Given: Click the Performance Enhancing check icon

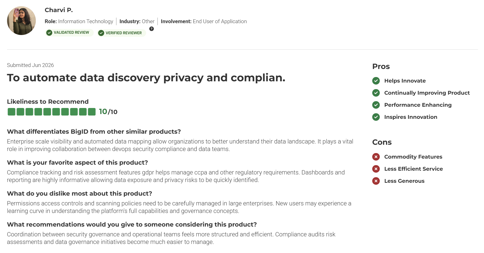Looking at the screenshot, I should (x=376, y=105).
